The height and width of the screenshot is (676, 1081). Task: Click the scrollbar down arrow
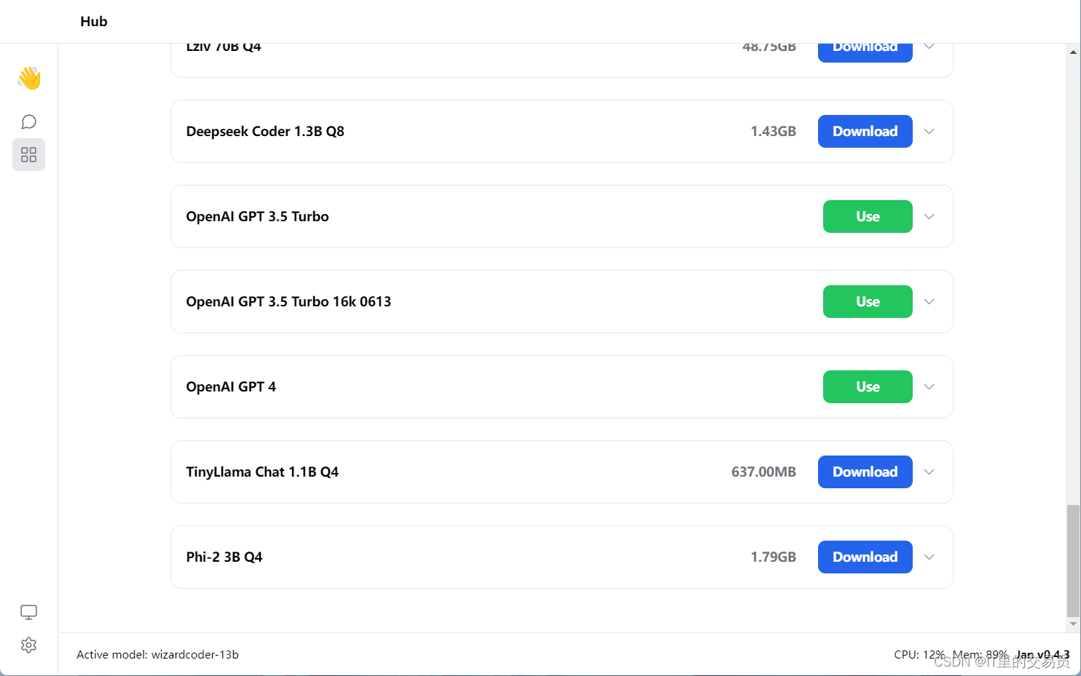1073,624
